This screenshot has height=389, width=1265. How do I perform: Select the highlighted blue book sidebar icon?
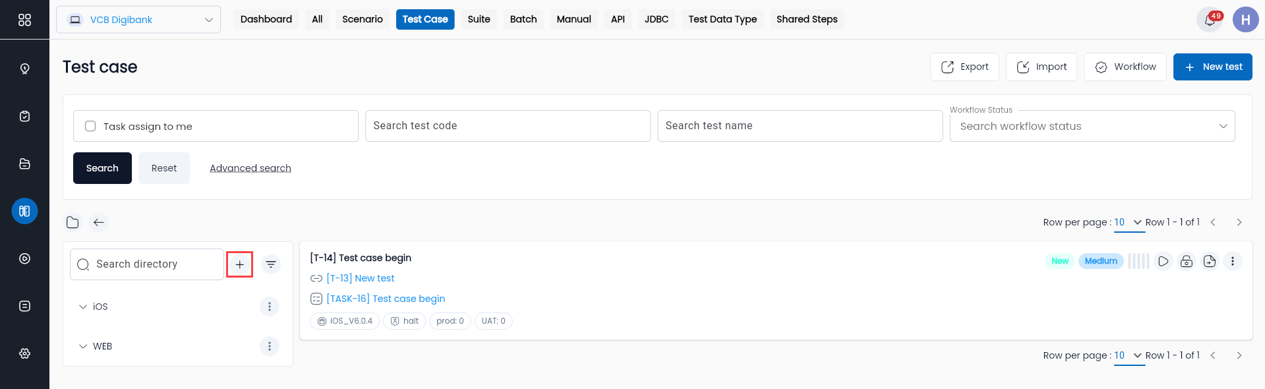pos(24,211)
